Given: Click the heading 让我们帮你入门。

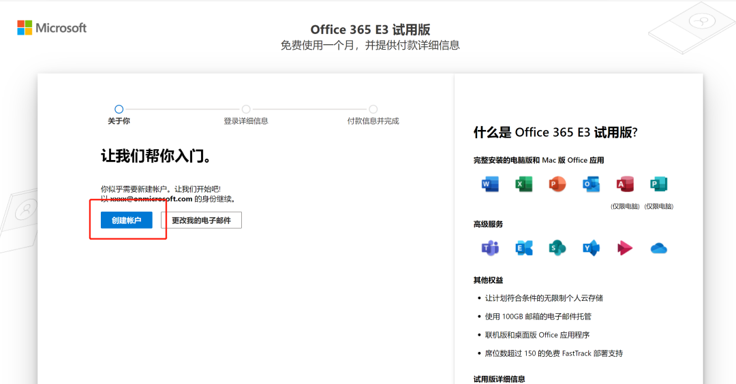Looking at the screenshot, I should click(156, 156).
